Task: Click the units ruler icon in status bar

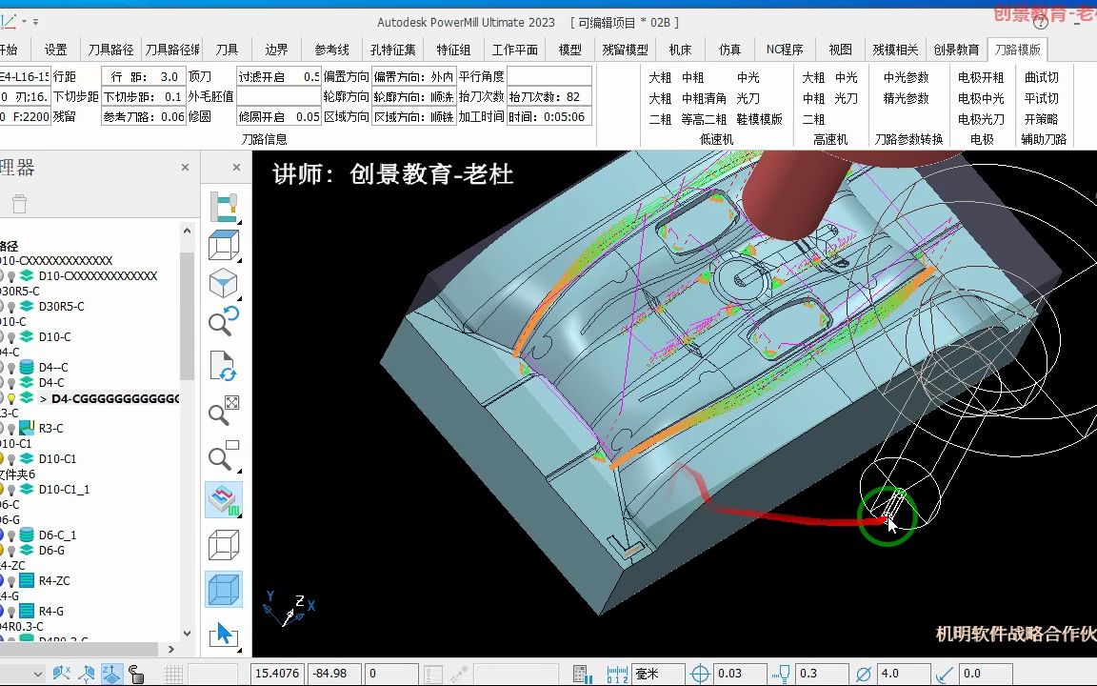Action: point(617,674)
